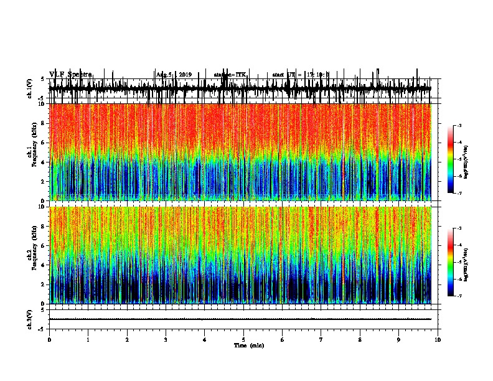The image size is (493, 381).
Task: Click the '4' tick on the time axis
Action: 204,340
